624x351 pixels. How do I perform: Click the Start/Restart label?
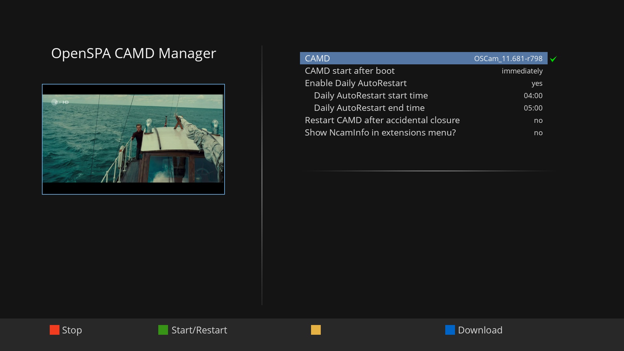[x=199, y=330]
